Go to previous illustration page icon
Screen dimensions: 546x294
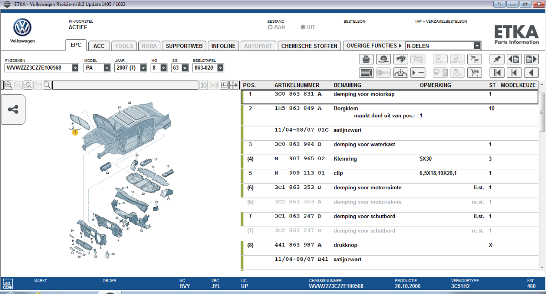tap(514, 59)
